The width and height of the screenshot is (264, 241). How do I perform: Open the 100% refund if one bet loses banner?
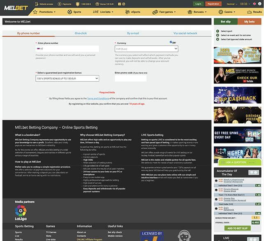tap(237, 55)
